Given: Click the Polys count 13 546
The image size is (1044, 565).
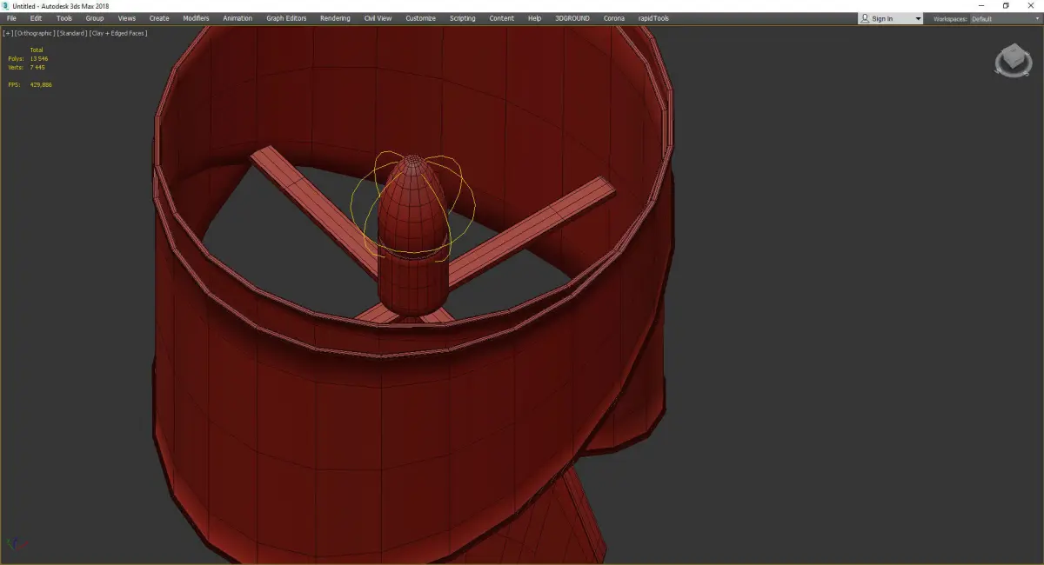Looking at the screenshot, I should 38,58.
